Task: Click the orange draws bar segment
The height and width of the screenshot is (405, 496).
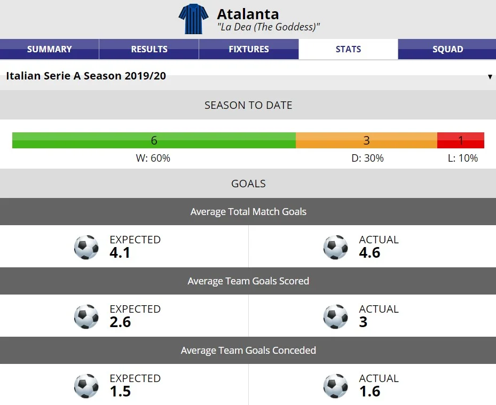Action: point(366,140)
